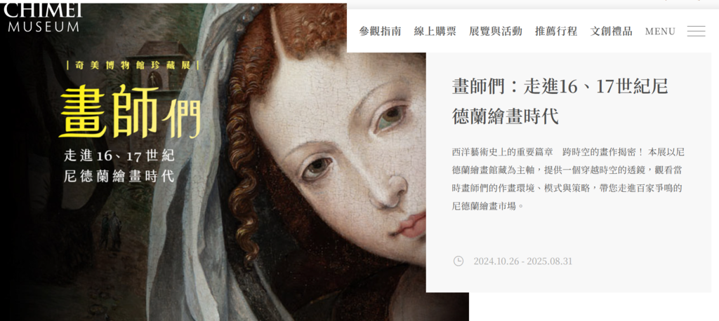Open 展覽與活動 in the navigation bar
The width and height of the screenshot is (719, 321).
click(495, 31)
